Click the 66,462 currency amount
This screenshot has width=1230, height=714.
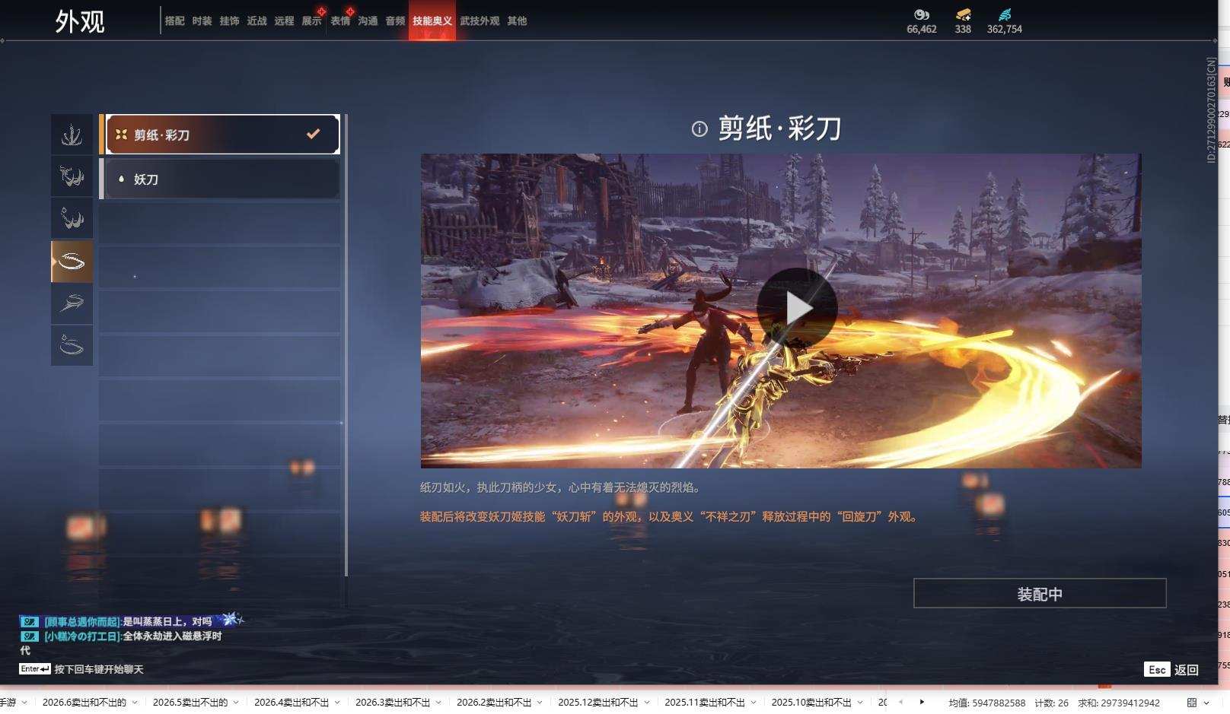(x=922, y=29)
